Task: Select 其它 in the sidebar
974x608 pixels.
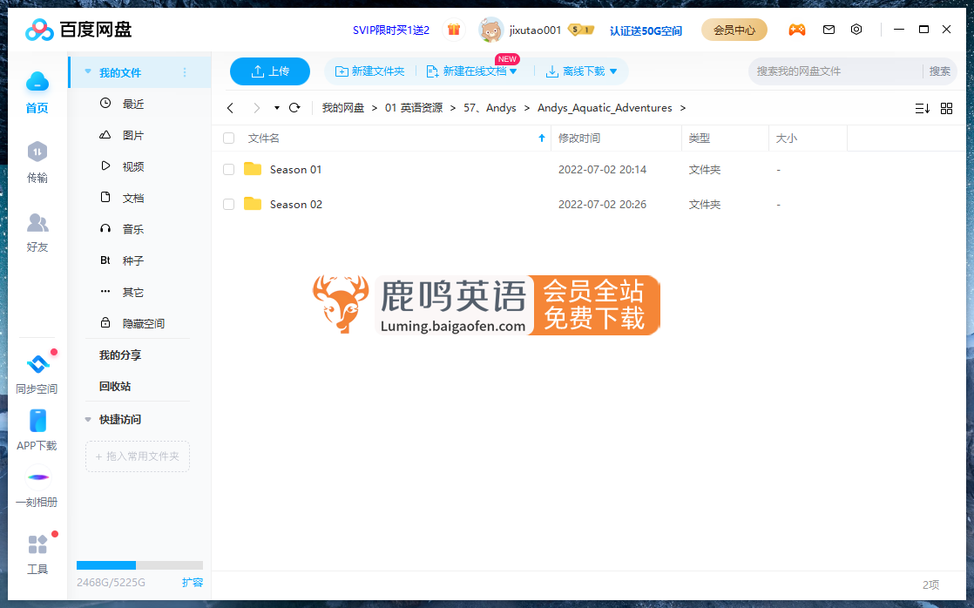Action: click(x=133, y=292)
